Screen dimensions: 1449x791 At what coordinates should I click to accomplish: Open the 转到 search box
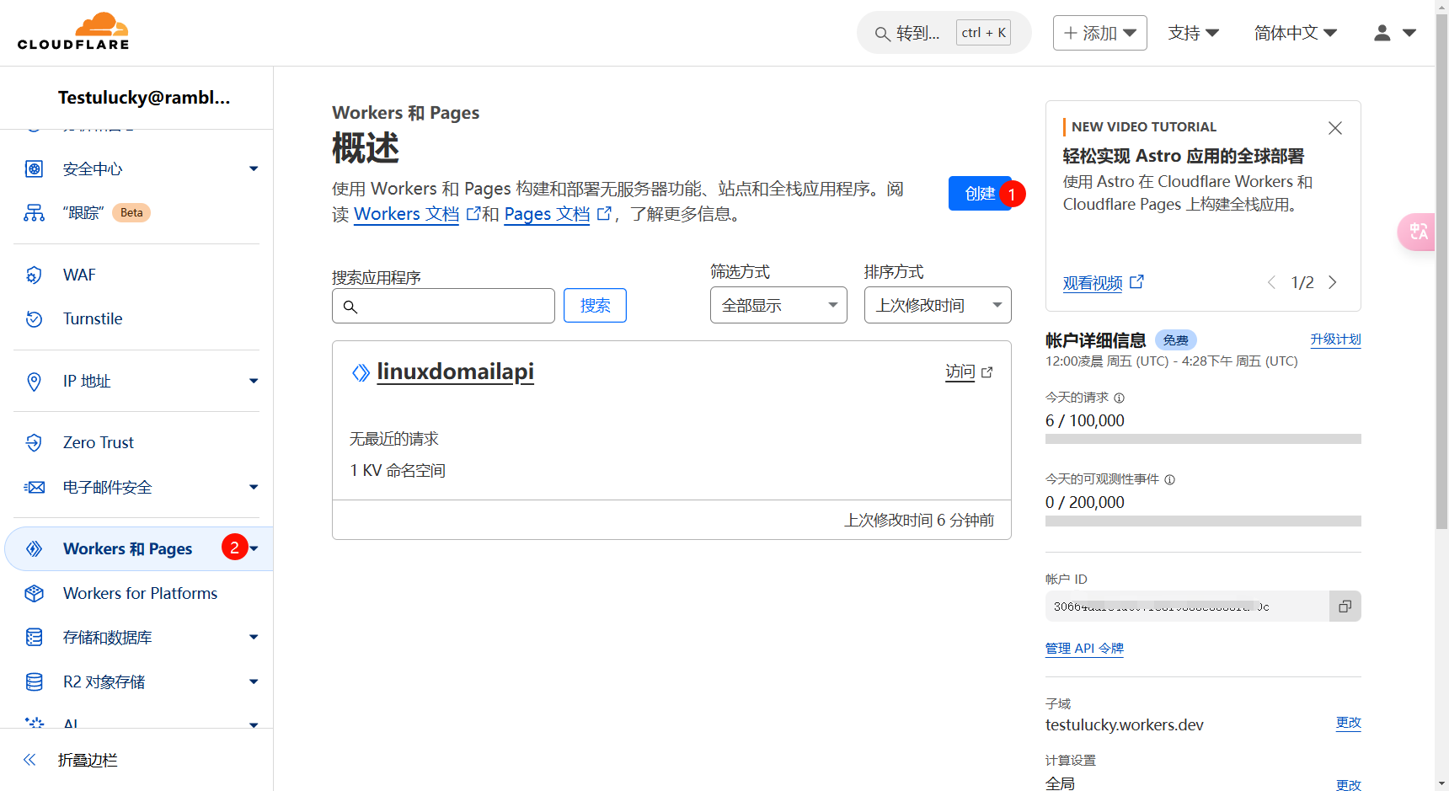click(944, 33)
